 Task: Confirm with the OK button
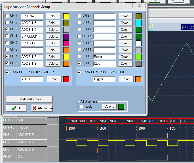(16, 108)
